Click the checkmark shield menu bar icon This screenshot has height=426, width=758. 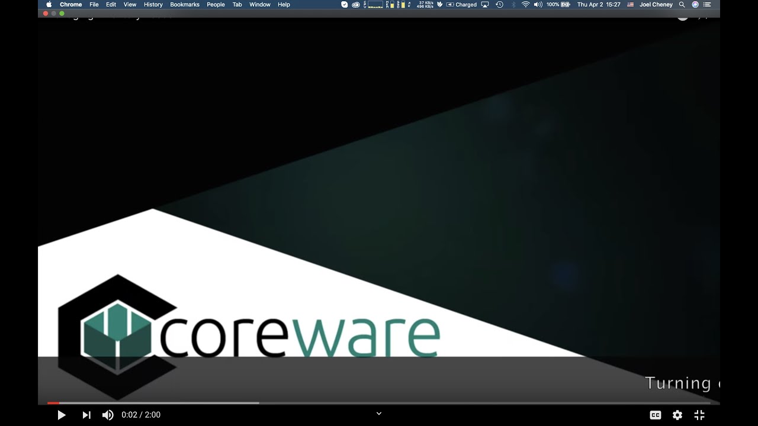(345, 5)
